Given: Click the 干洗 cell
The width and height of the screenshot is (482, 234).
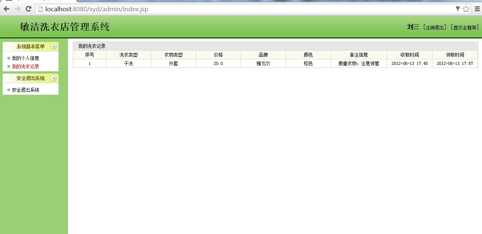Looking at the screenshot, I should click(129, 64).
